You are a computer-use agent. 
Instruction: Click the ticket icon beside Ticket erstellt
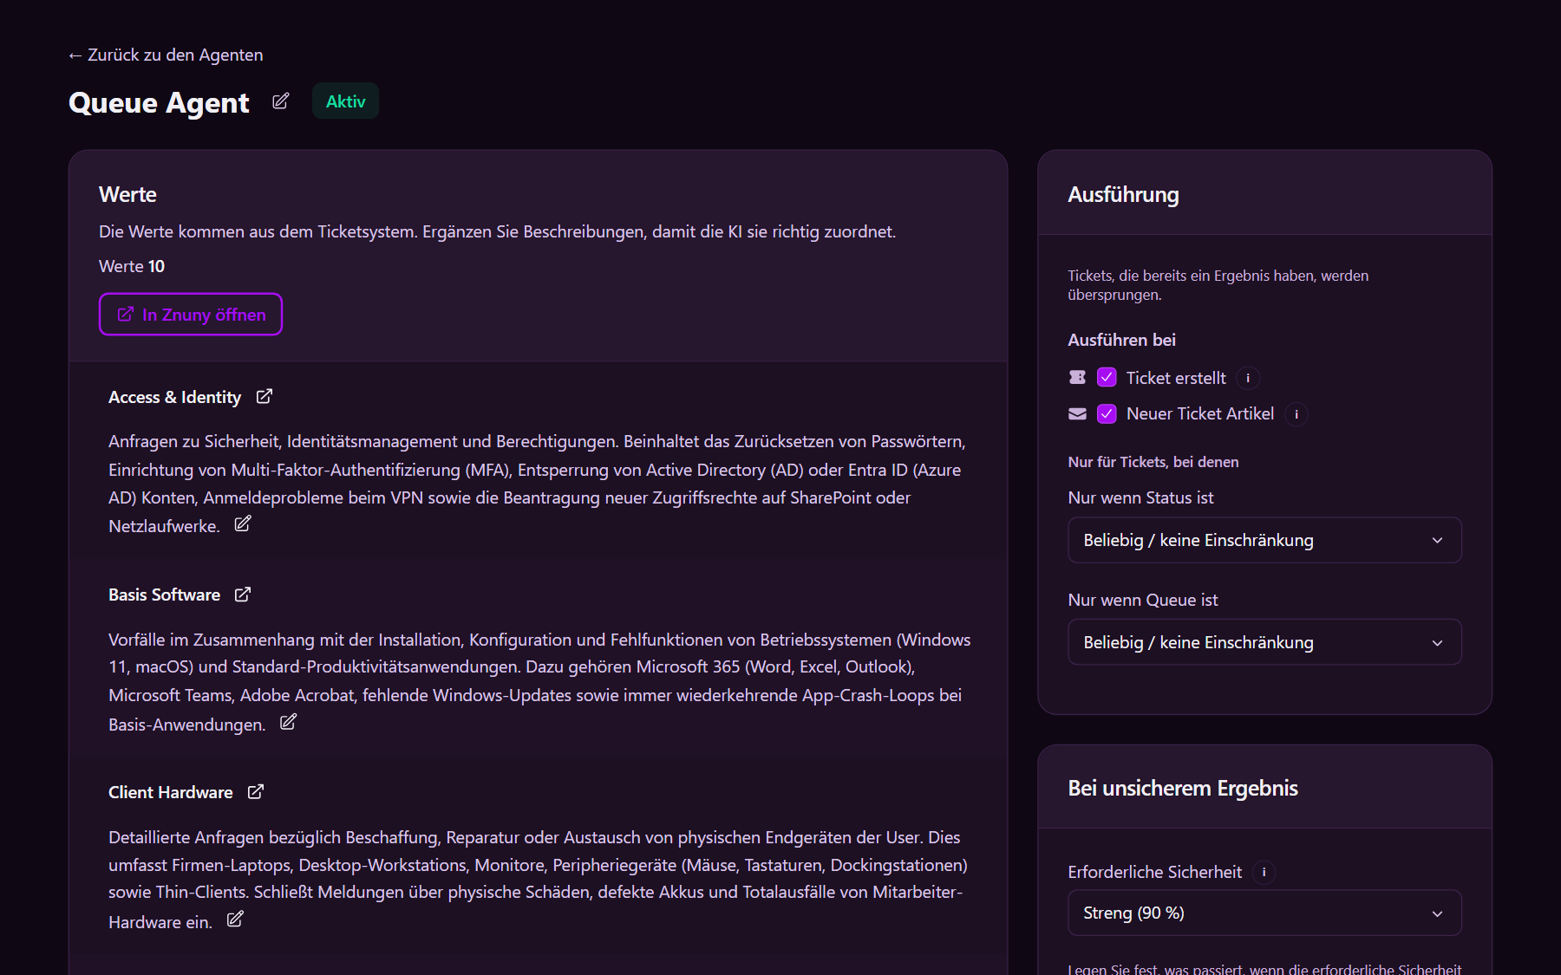coord(1077,377)
